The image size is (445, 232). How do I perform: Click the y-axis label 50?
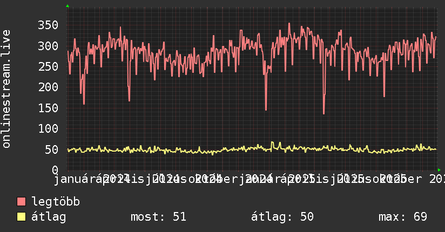coord(52,149)
